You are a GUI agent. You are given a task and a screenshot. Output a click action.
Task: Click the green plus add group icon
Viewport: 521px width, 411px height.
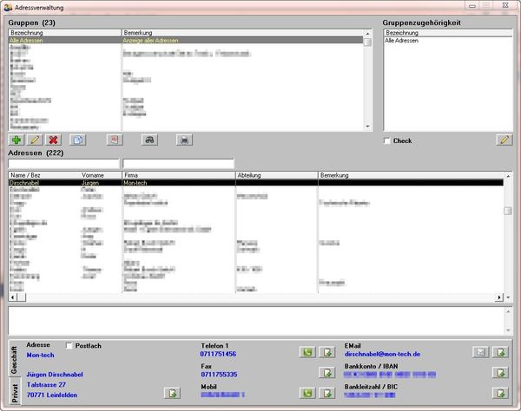[16, 140]
